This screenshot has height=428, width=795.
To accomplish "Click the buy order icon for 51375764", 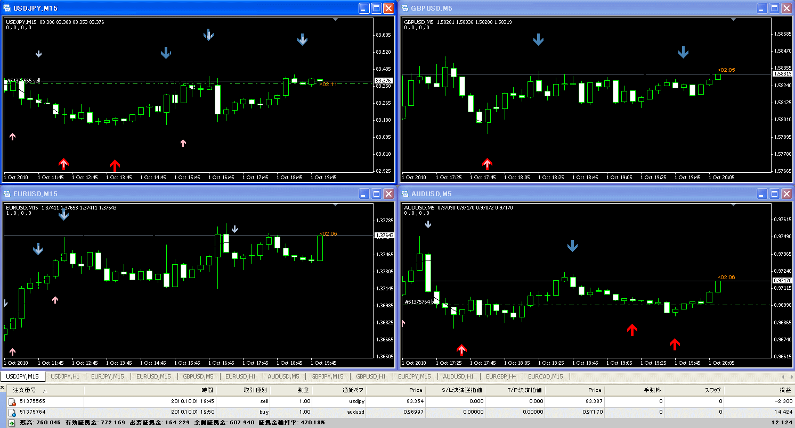I will tap(12, 412).
